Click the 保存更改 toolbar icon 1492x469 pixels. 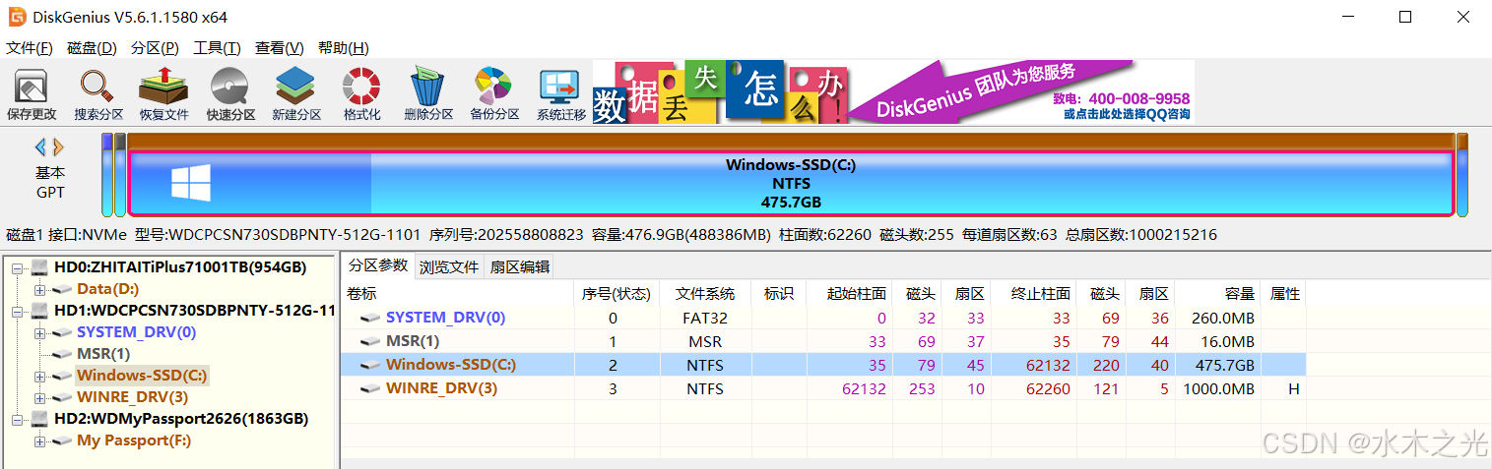point(32,86)
